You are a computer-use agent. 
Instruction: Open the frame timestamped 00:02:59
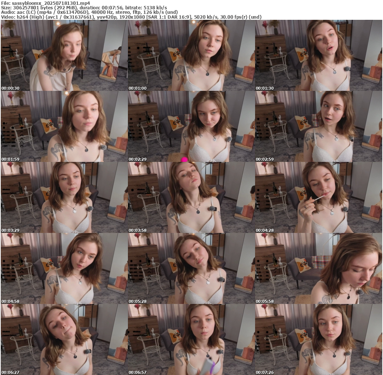tap(318, 126)
